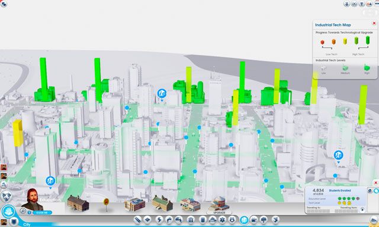Open the Water faucet menu
Screen dimensions: 379x227
(169, 219)
